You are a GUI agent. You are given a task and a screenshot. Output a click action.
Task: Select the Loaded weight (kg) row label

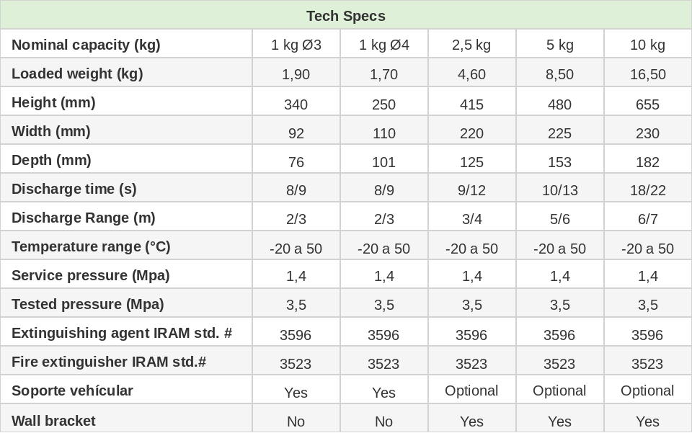pos(77,73)
